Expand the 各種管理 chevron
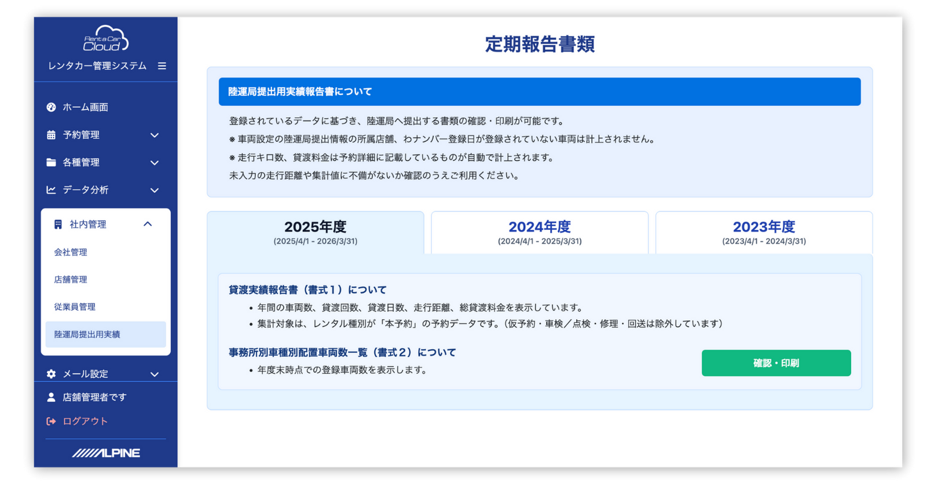This screenshot has height=487, width=938. coord(155,163)
